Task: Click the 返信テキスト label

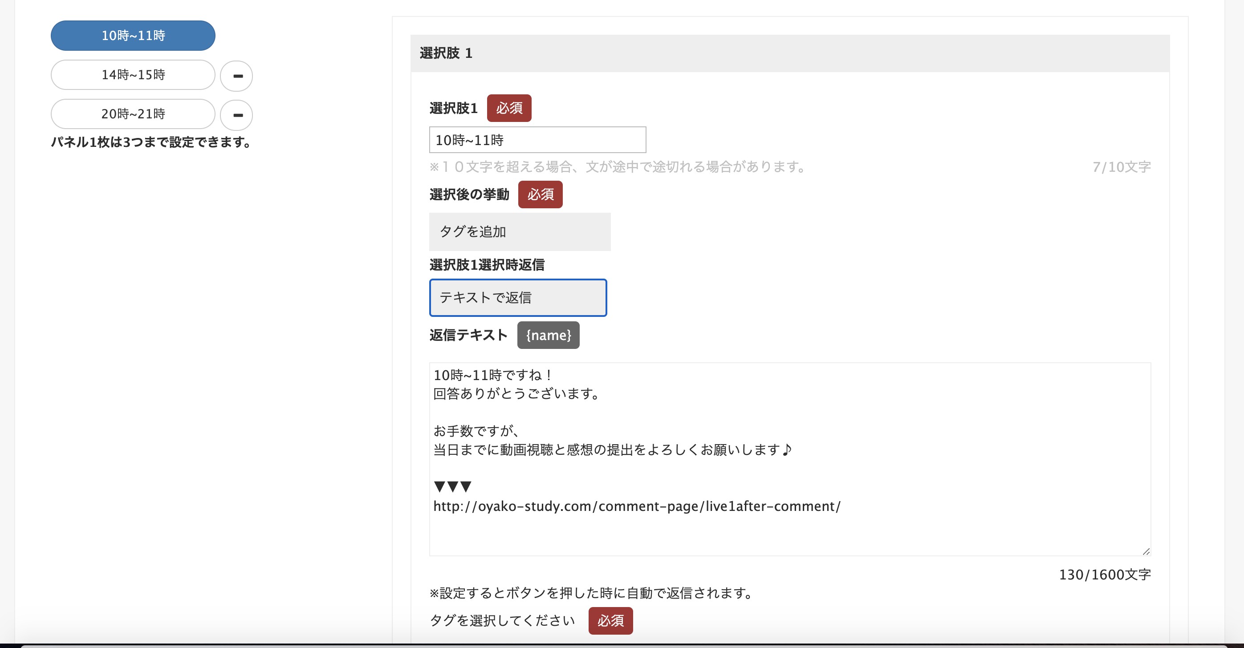Action: (x=468, y=335)
